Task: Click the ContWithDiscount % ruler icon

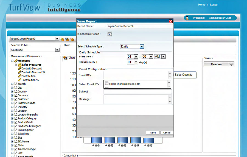Action: (x=19, y=72)
